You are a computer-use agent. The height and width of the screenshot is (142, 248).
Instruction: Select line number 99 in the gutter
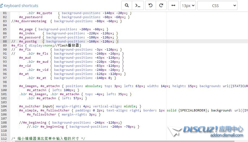pos(5,86)
